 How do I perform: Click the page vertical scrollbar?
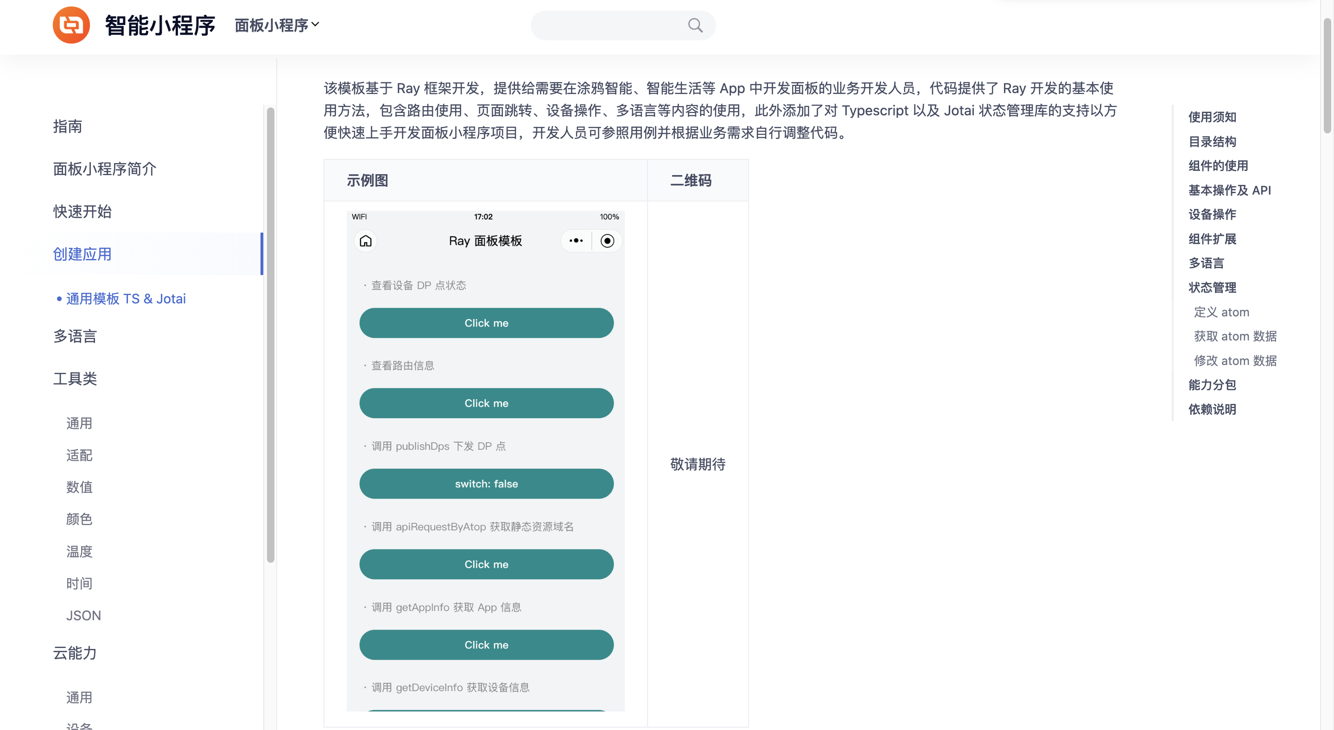(x=1327, y=76)
